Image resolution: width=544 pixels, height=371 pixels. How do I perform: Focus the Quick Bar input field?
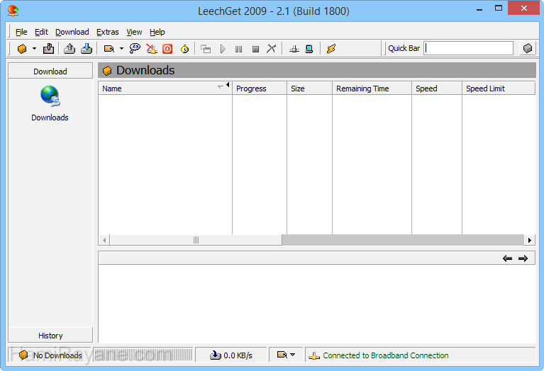[x=468, y=48]
